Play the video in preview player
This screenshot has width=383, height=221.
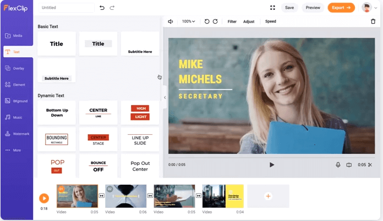tap(272, 164)
